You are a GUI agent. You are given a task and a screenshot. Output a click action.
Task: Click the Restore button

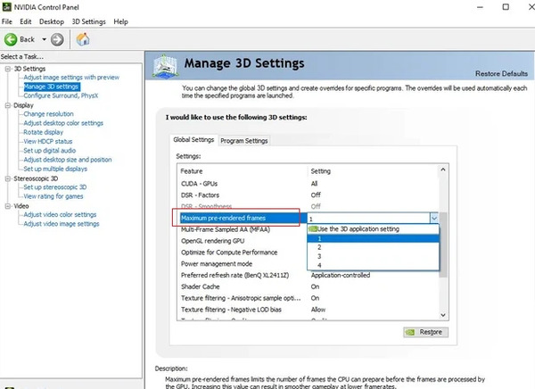click(x=426, y=332)
